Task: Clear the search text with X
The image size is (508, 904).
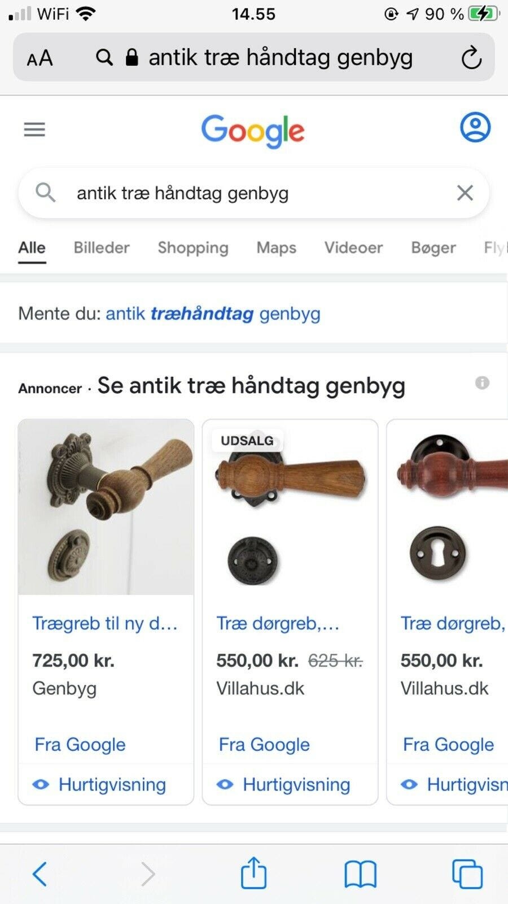Action: coord(465,193)
